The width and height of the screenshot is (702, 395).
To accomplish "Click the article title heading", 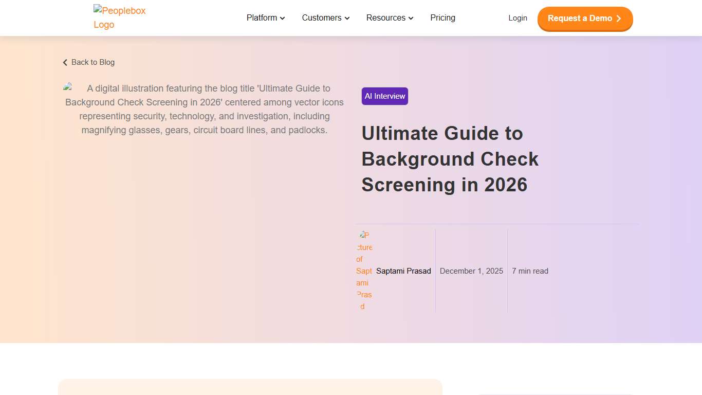I will [450, 159].
